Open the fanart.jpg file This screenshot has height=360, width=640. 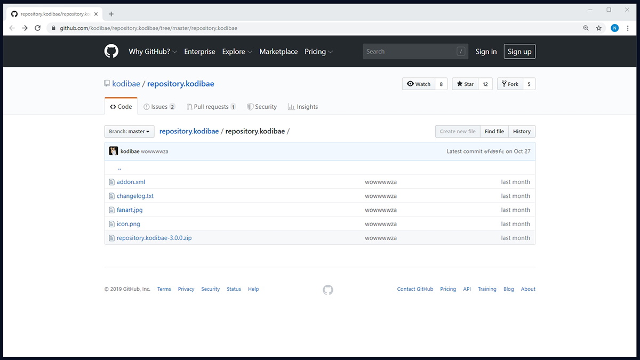click(130, 210)
